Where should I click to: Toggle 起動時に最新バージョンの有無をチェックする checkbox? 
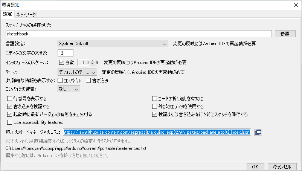click(x=10, y=114)
